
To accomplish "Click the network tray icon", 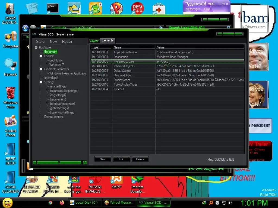I will tap(224, 203).
